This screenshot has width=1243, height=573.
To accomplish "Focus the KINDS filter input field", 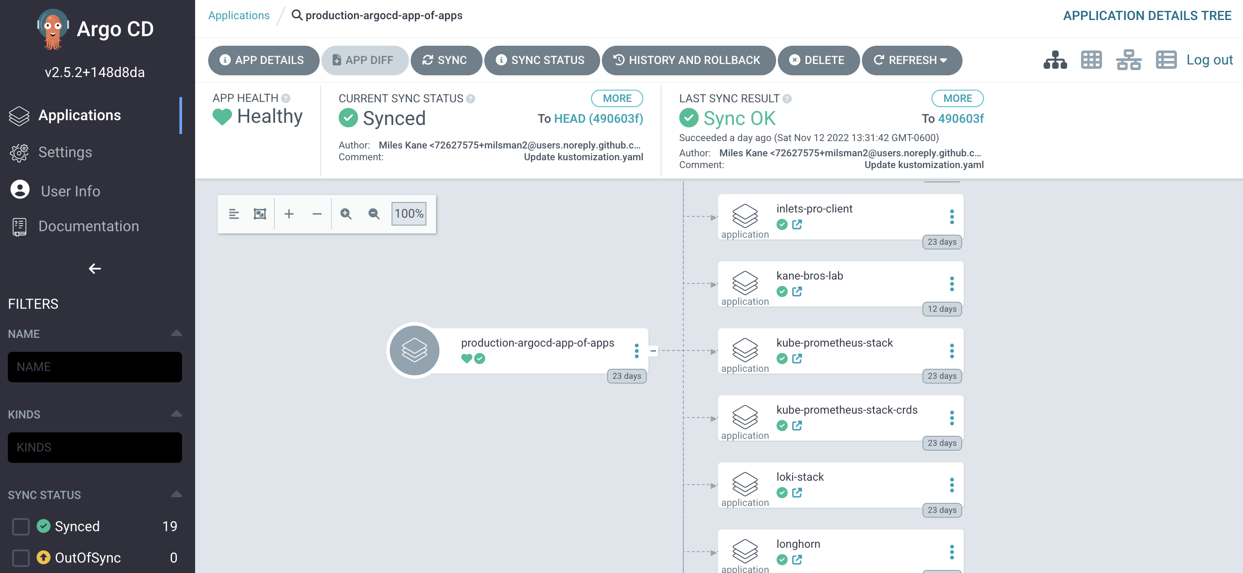I will click(95, 447).
